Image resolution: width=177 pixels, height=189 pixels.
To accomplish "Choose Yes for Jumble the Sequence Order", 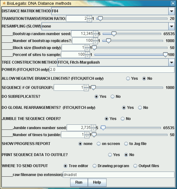I will 110,119.
